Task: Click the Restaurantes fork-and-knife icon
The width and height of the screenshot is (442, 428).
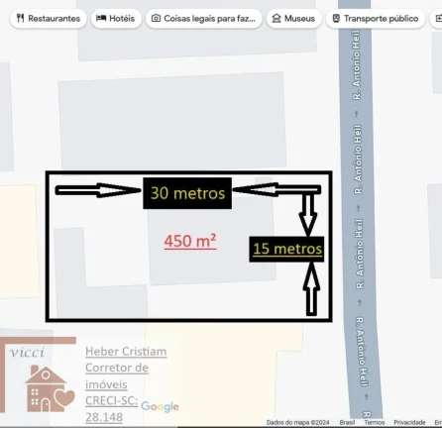Action: pyautogui.click(x=20, y=18)
